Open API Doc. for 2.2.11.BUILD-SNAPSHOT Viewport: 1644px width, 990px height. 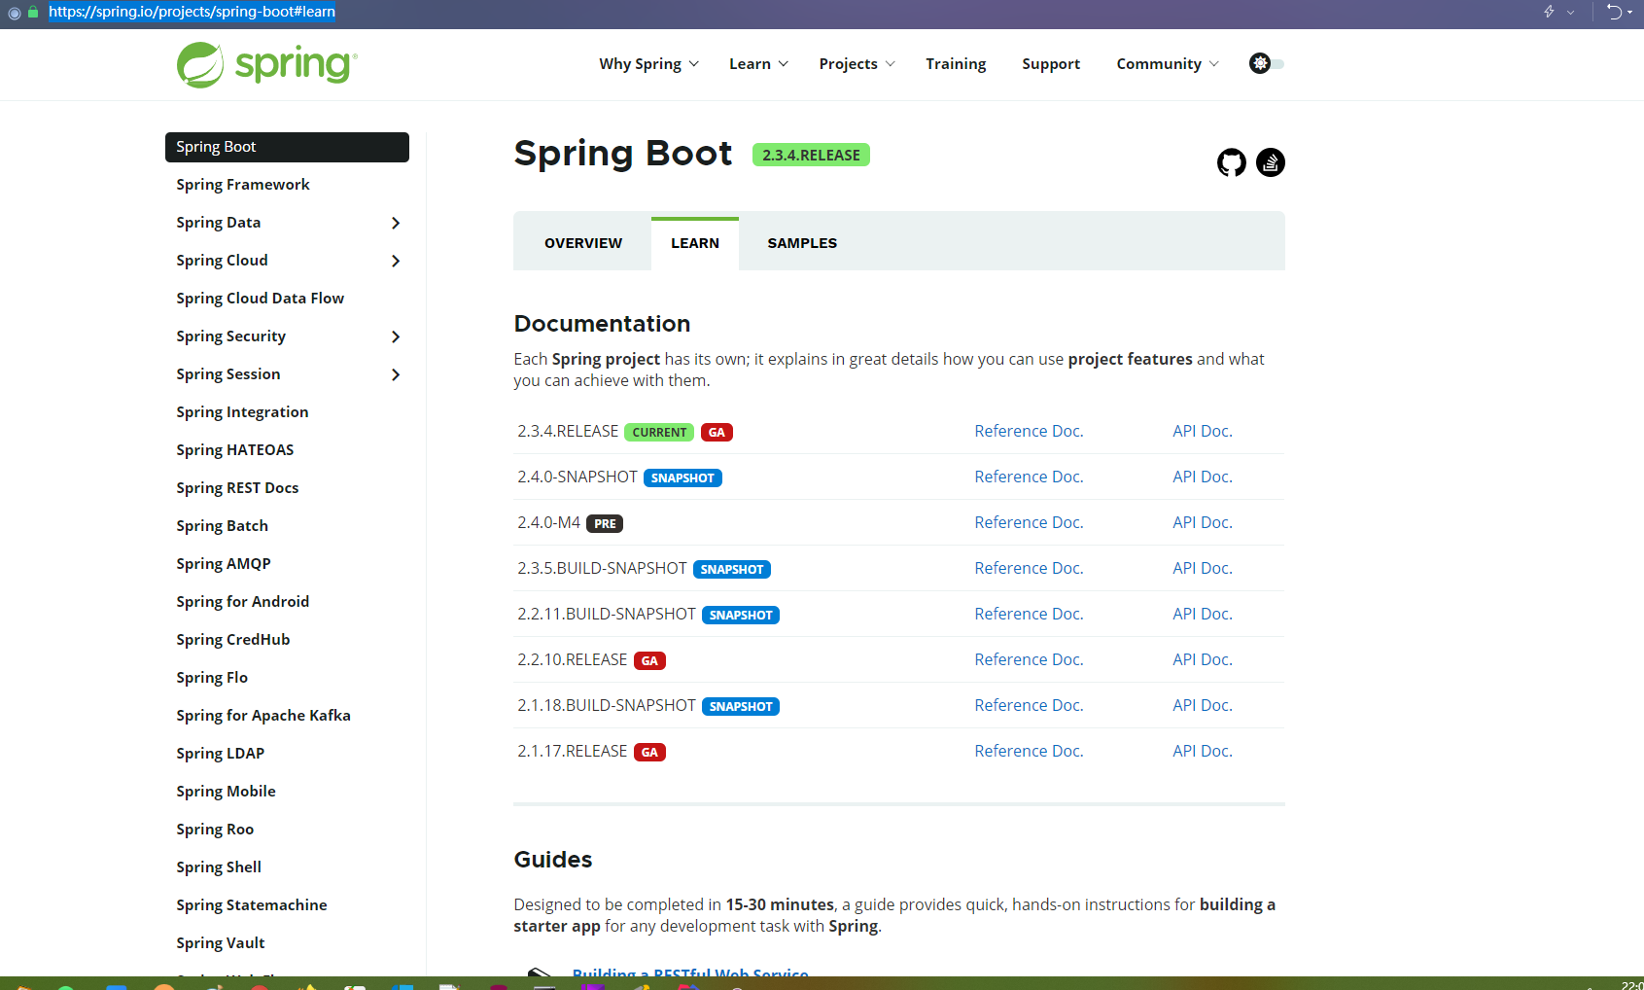1203,614
